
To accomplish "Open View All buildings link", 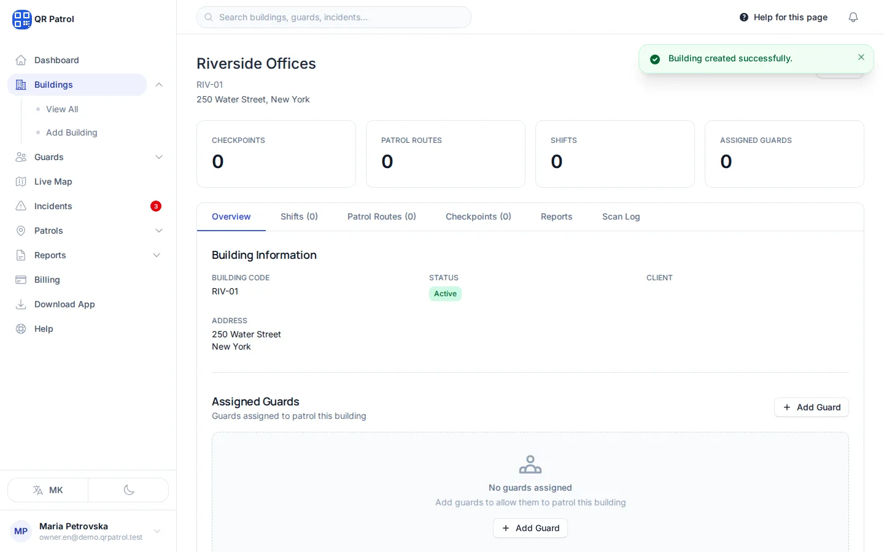I will [x=62, y=109].
